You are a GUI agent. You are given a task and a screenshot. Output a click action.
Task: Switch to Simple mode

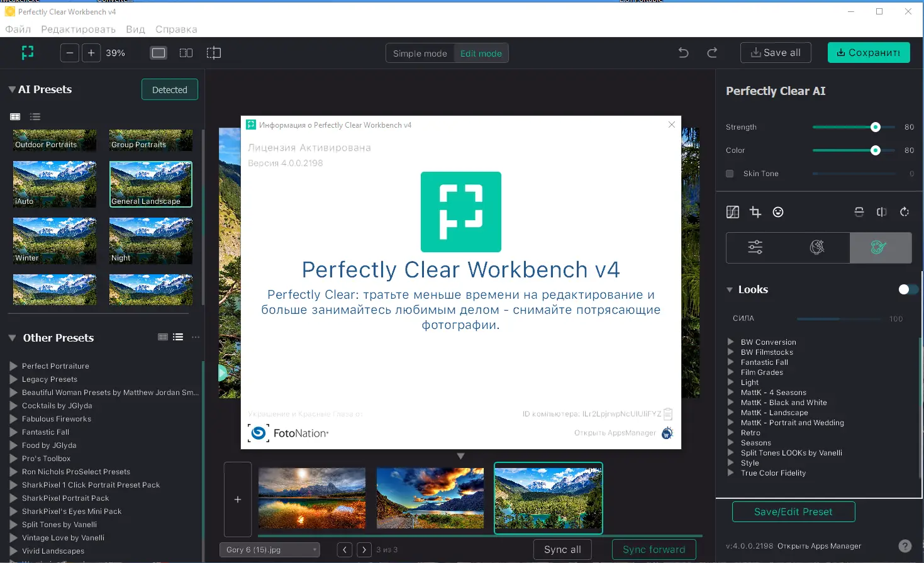(x=418, y=53)
